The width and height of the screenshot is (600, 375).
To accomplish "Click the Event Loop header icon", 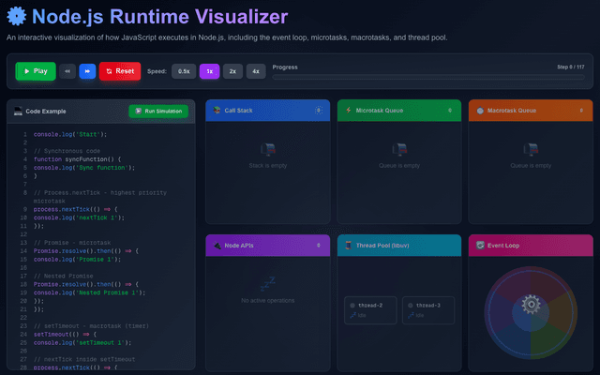I will click(x=480, y=246).
